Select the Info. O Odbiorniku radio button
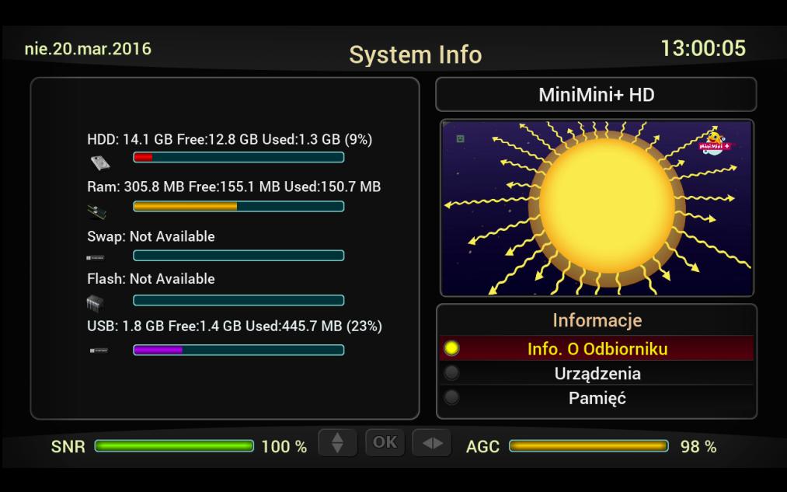 click(x=451, y=349)
